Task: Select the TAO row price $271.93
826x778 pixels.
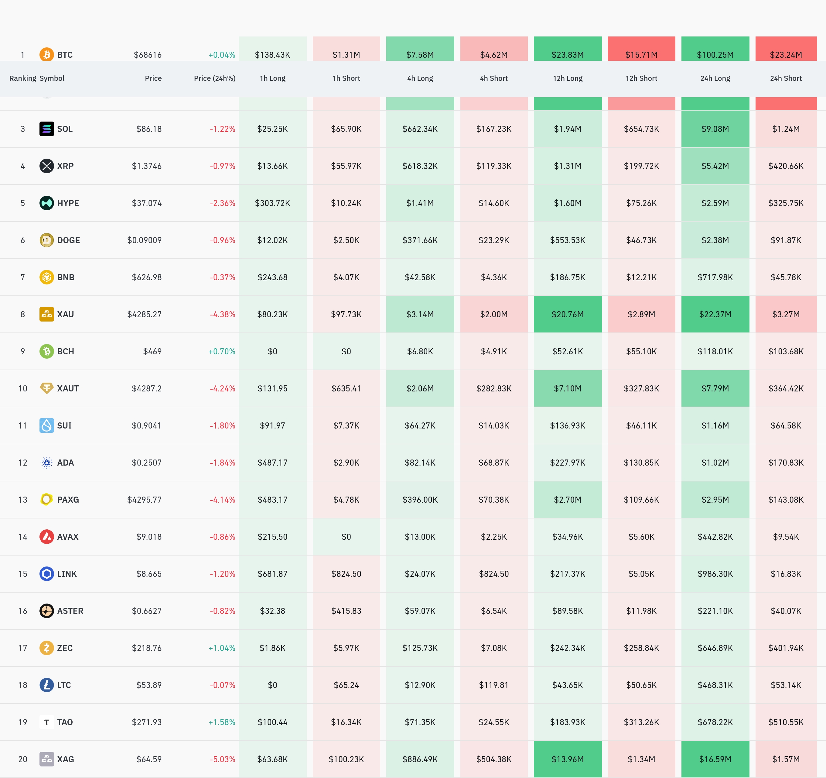Action: point(146,722)
